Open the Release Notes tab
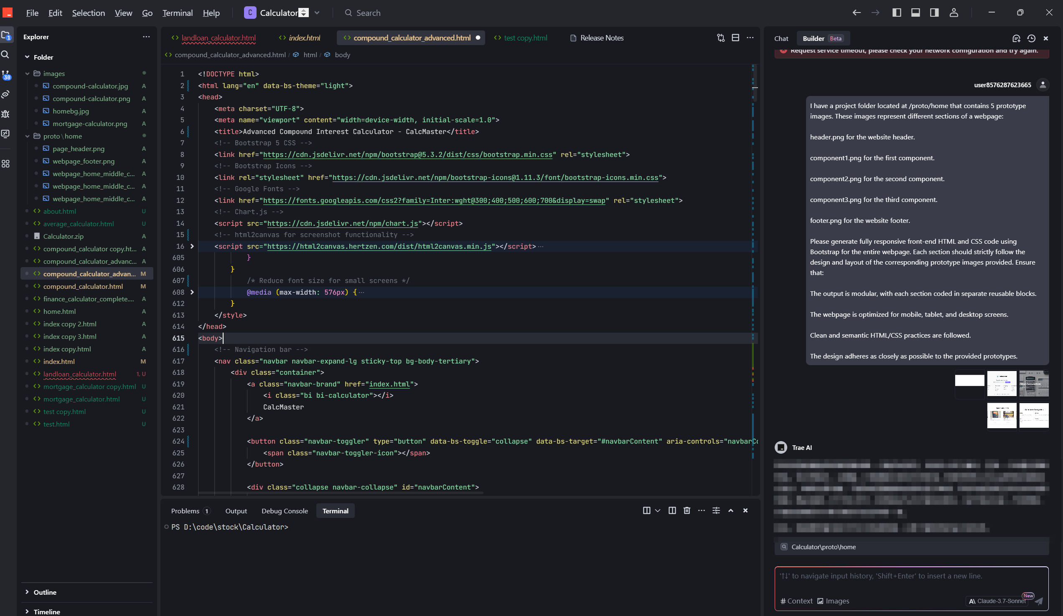This screenshot has height=616, width=1063. (x=597, y=38)
